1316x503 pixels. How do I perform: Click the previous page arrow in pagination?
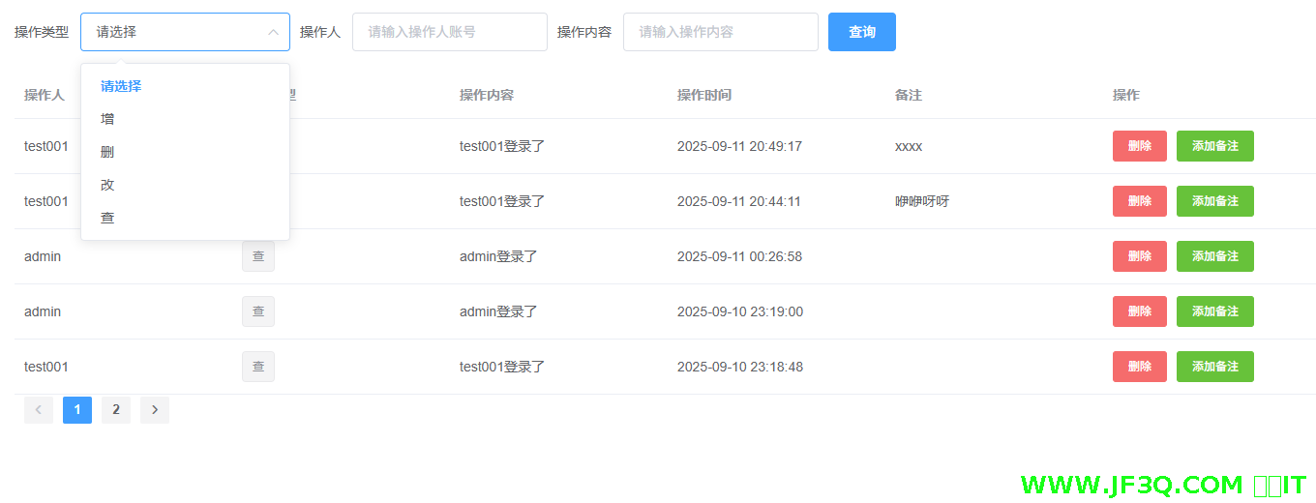pyautogui.click(x=39, y=410)
